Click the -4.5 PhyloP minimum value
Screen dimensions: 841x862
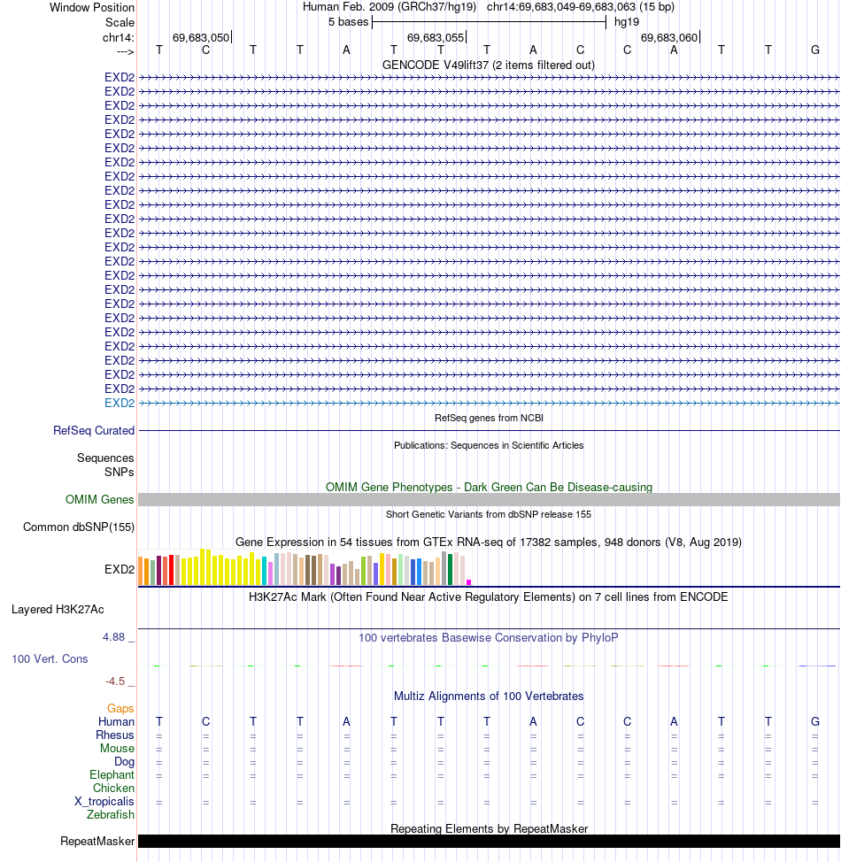click(115, 681)
